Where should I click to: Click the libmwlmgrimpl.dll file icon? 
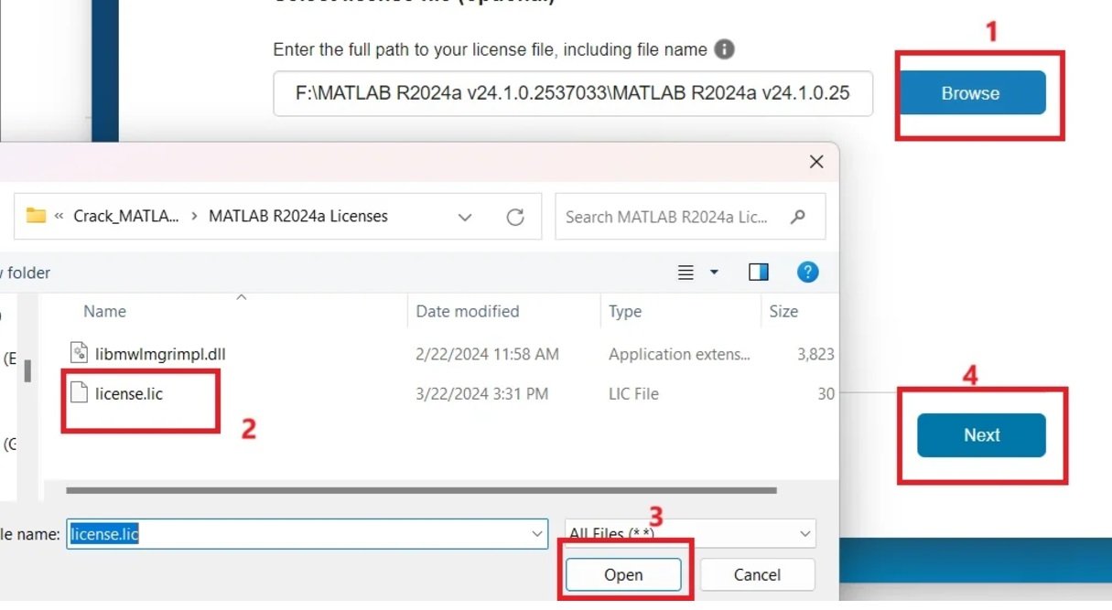coord(79,354)
